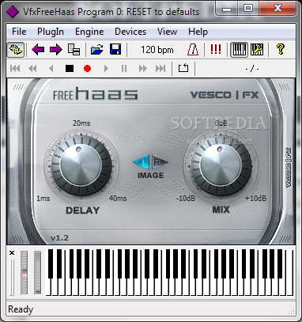Click the leftmost white piano key
Image resolution: width=302 pixels, height=322 pixels.
[x=48, y=287]
